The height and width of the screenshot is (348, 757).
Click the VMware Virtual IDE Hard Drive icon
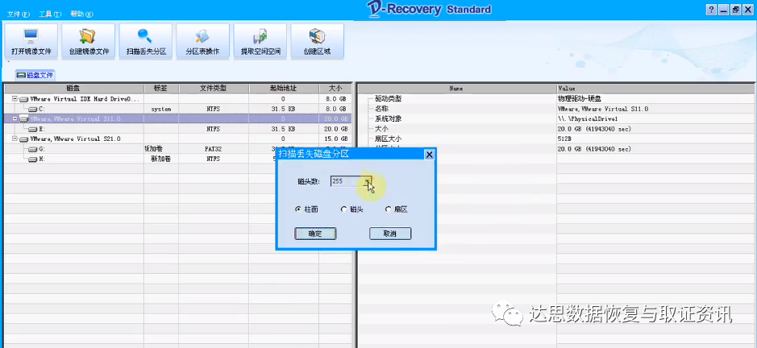point(23,99)
